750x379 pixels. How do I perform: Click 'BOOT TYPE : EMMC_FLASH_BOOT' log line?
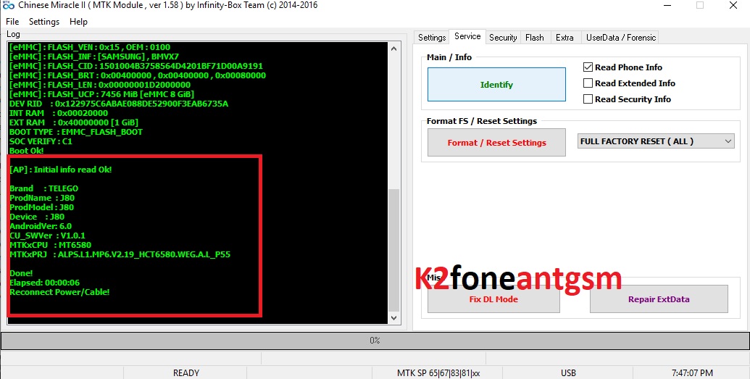pos(76,132)
